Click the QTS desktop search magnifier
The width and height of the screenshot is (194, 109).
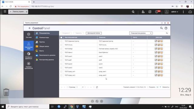click(x=133, y=12)
